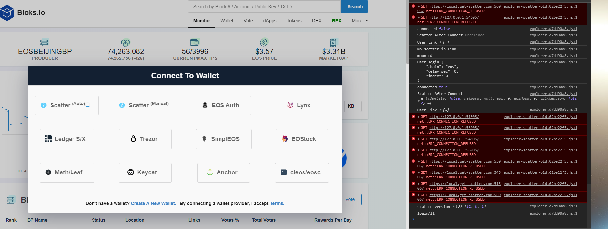Click the wallet icon above 56/3996 TPS
Screen dimensions: 608x229
(195, 42)
